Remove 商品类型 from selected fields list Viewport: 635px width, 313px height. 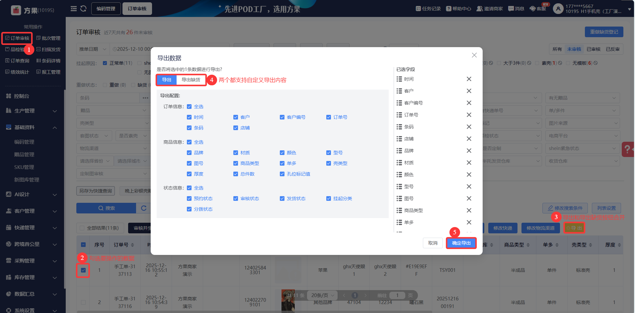469,210
